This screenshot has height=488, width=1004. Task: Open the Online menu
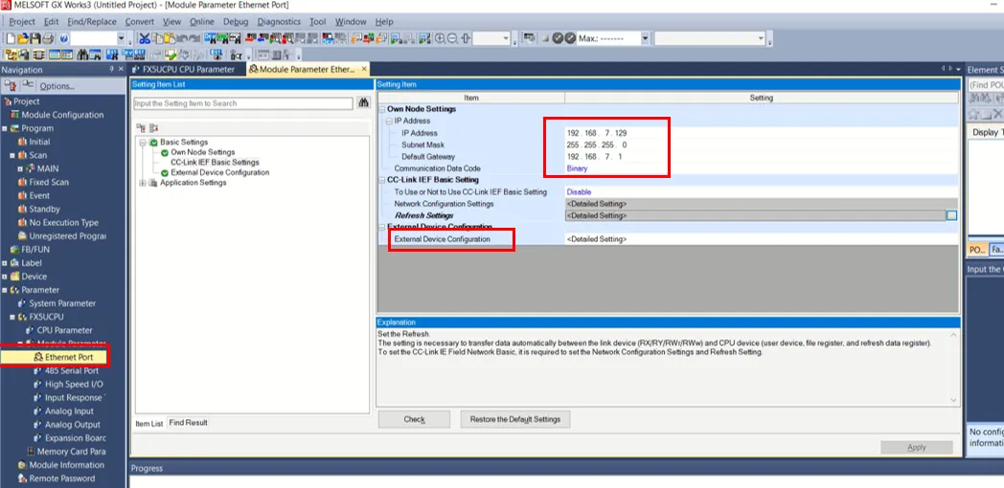click(x=202, y=21)
